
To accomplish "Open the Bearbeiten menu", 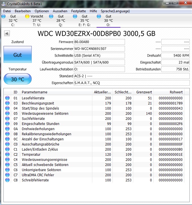I will [22, 11].
